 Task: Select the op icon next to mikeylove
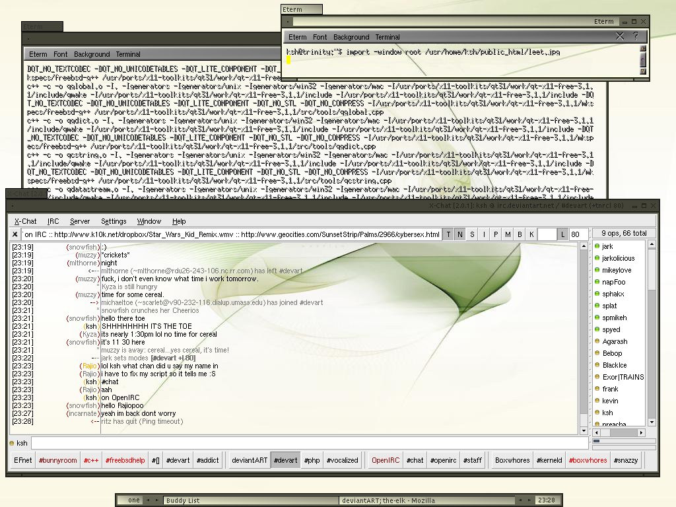(597, 270)
